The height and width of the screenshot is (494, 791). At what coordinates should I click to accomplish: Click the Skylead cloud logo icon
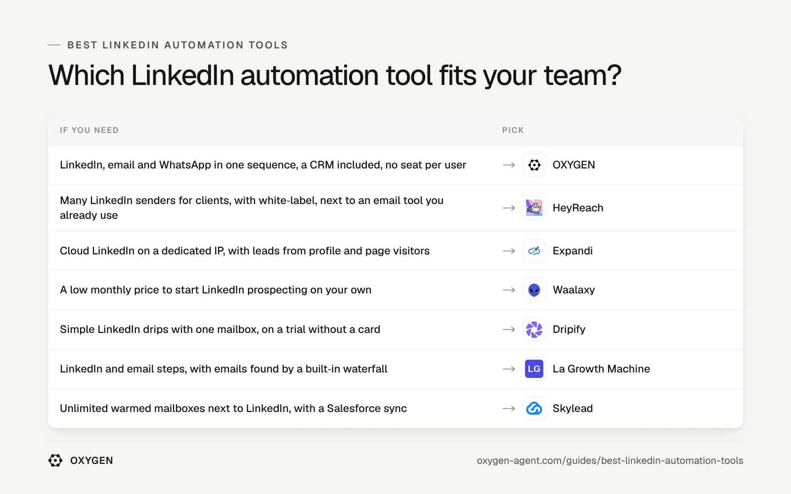[534, 409]
